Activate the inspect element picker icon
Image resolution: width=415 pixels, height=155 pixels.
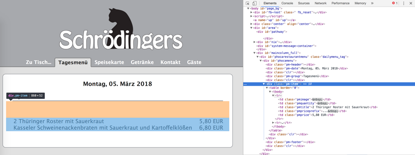pos(247,3)
